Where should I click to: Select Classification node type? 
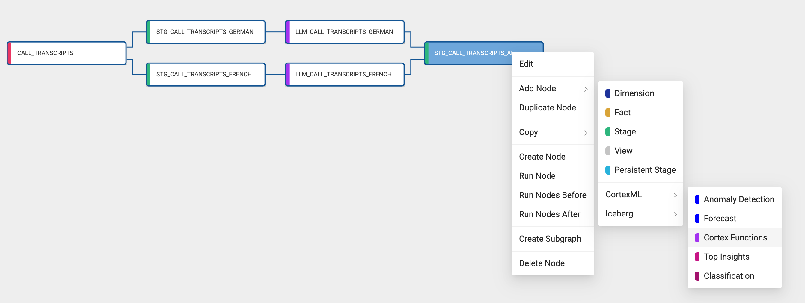[x=734, y=276]
